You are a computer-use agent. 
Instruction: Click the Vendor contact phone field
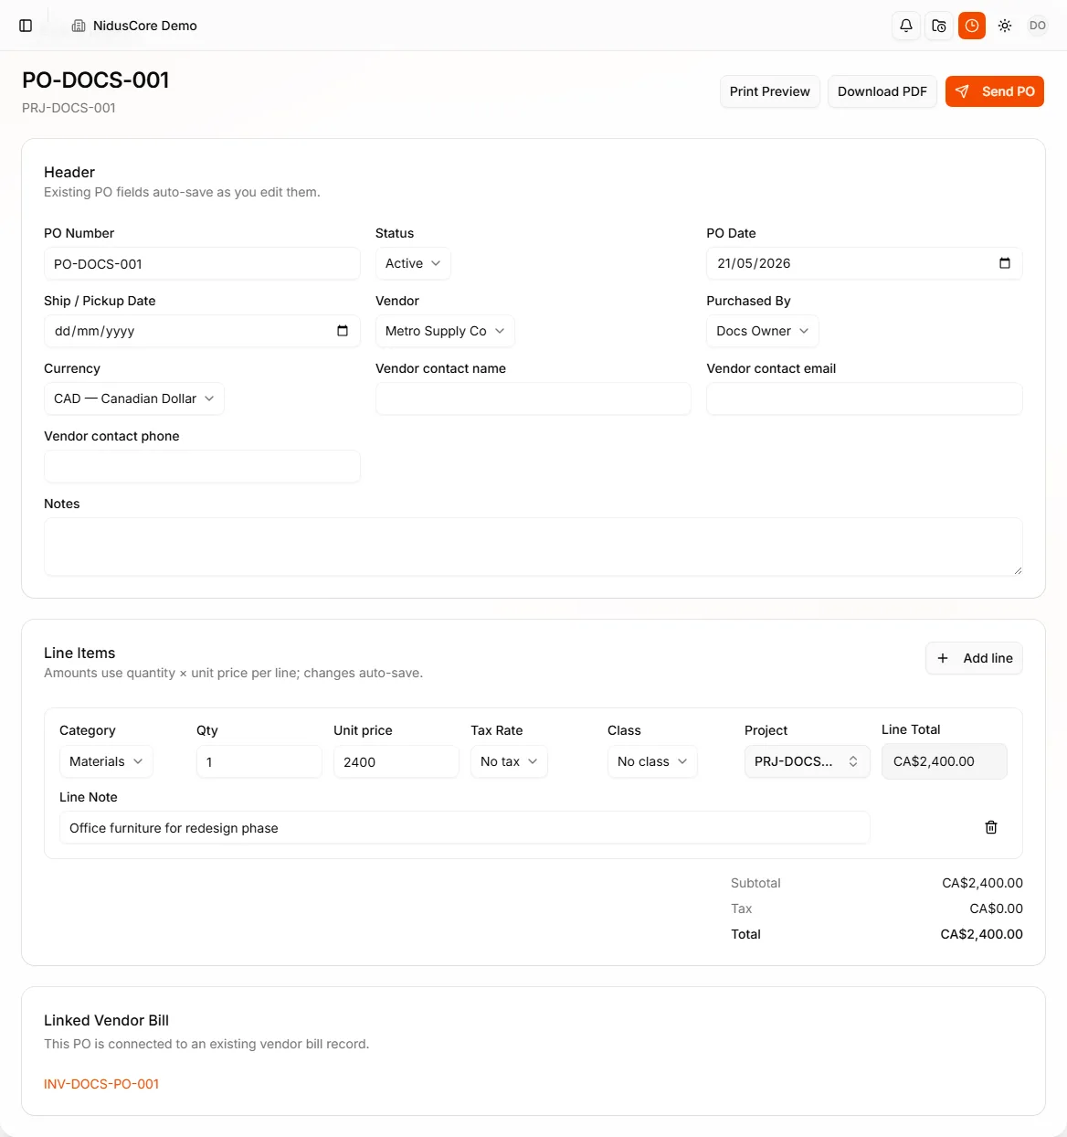coord(202,466)
